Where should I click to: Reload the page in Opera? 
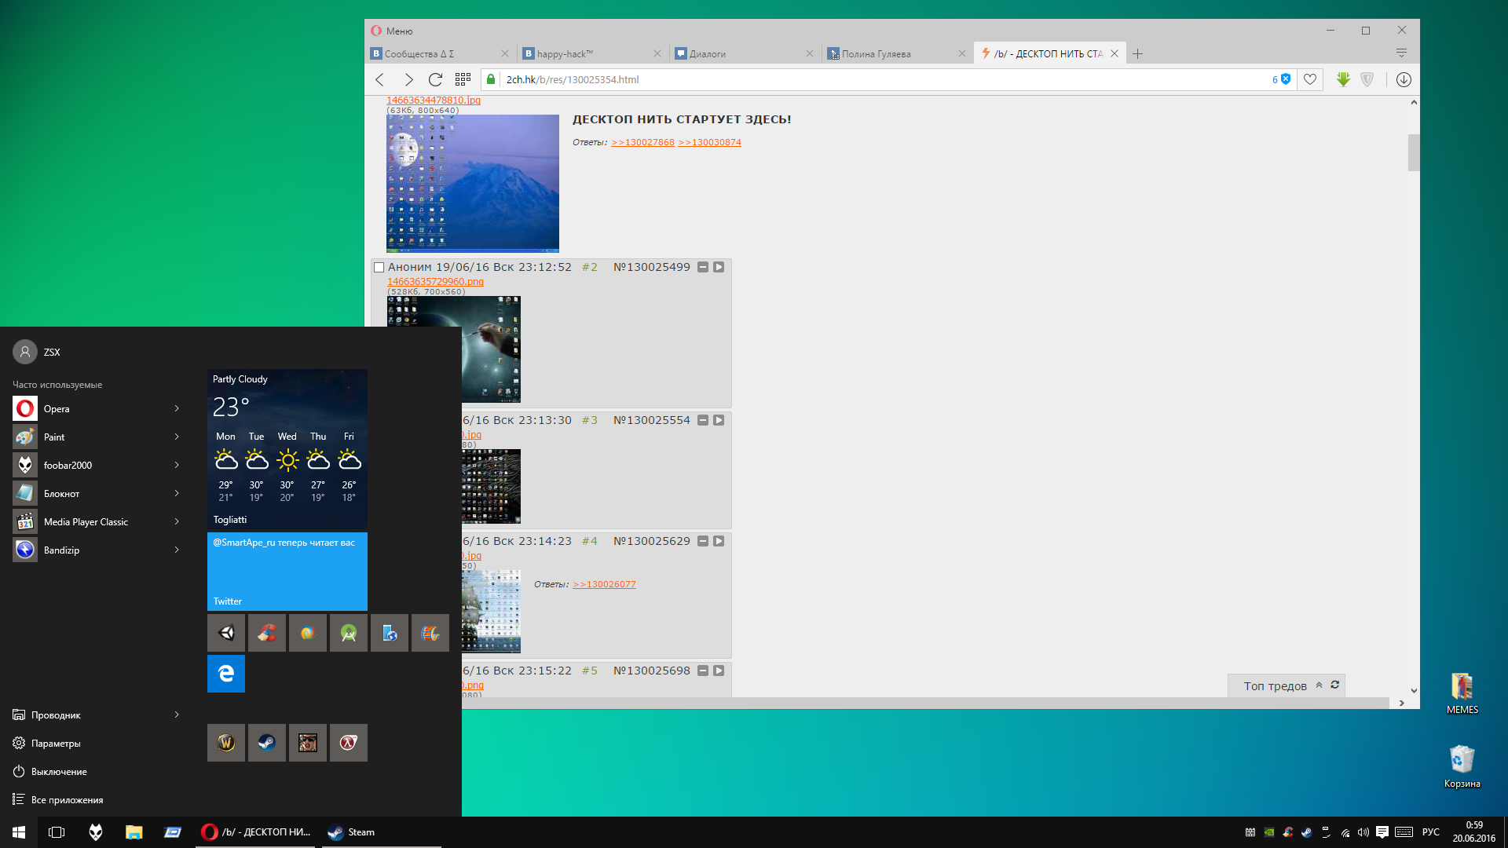(435, 79)
